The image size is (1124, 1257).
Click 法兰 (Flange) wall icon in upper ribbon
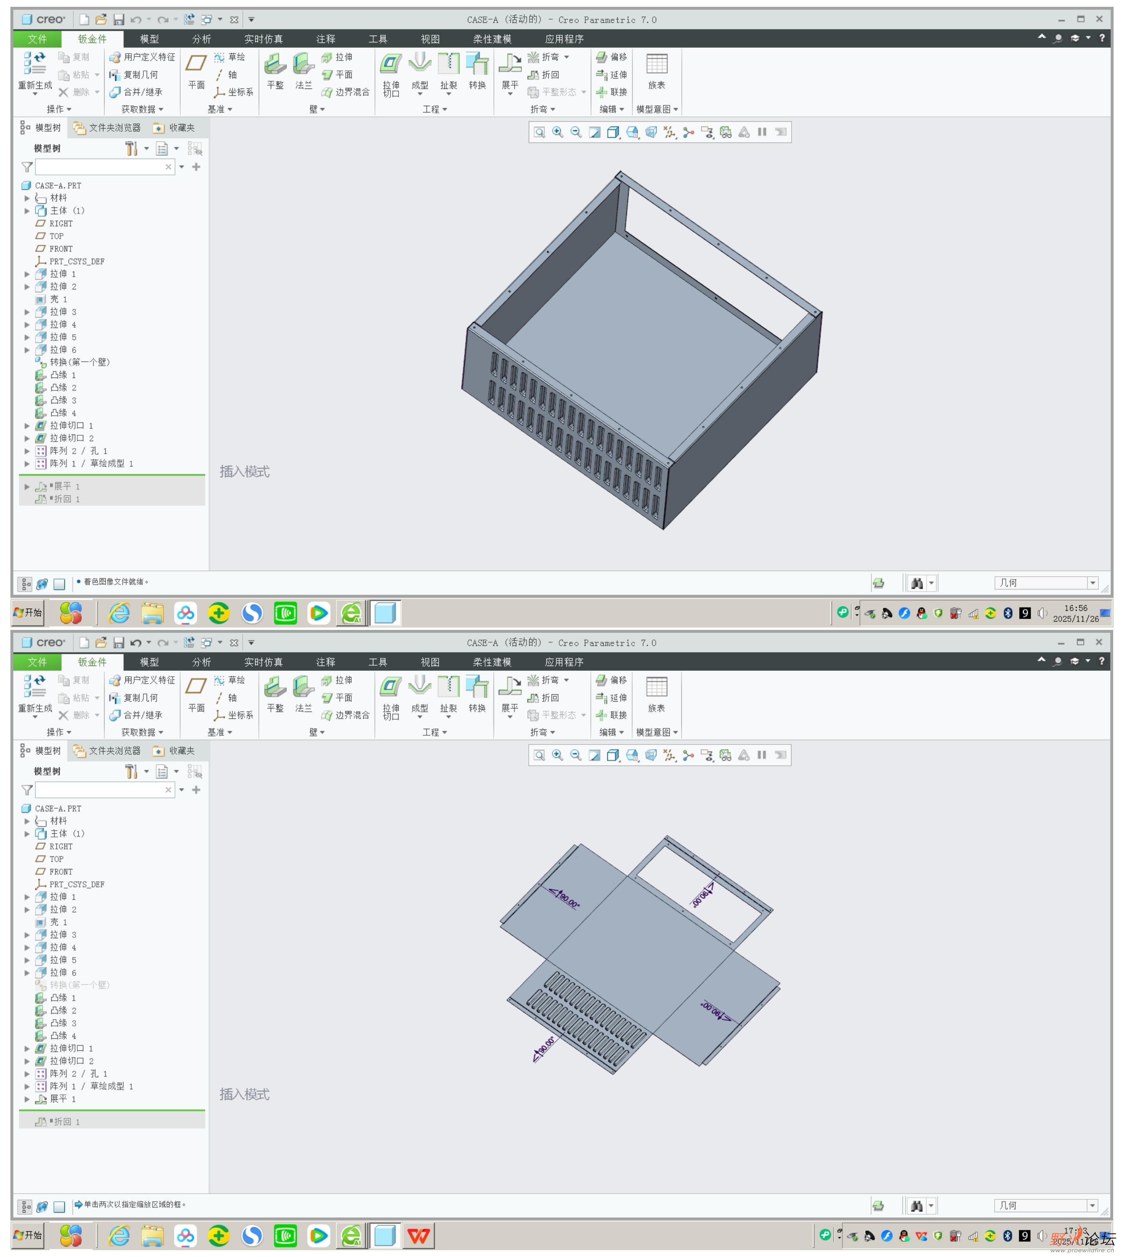point(303,64)
